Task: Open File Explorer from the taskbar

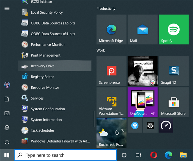Action: [x=183, y=155]
